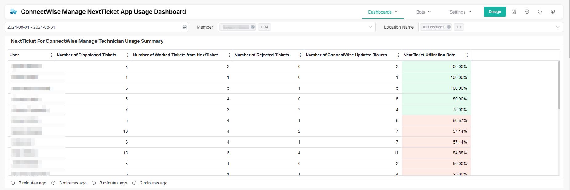This screenshot has height=190, width=570.
Task: Click the presentation monitor icon
Action: pyautogui.click(x=553, y=12)
